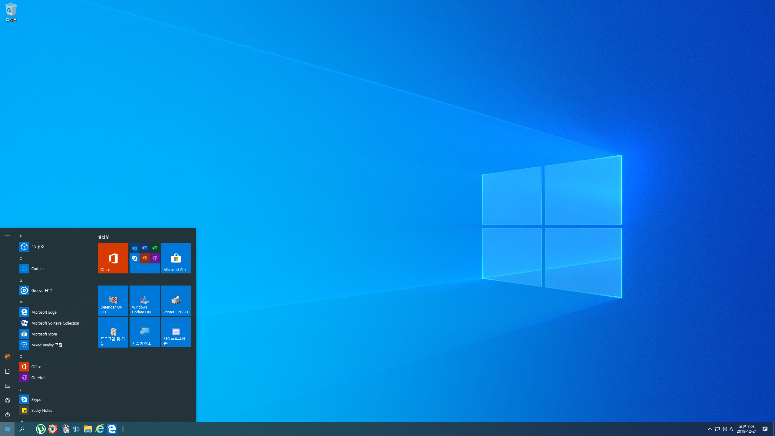This screenshot has width=775, height=436.
Task: Open the Power options button
Action: 8,415
